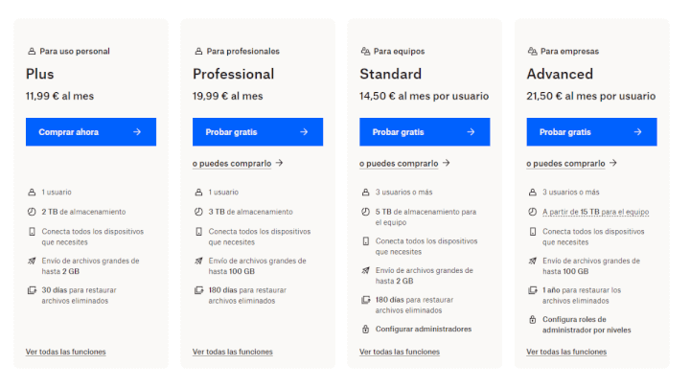Click the paper plane icon in the Professional plan
The width and height of the screenshot is (690, 388).
[x=198, y=261]
